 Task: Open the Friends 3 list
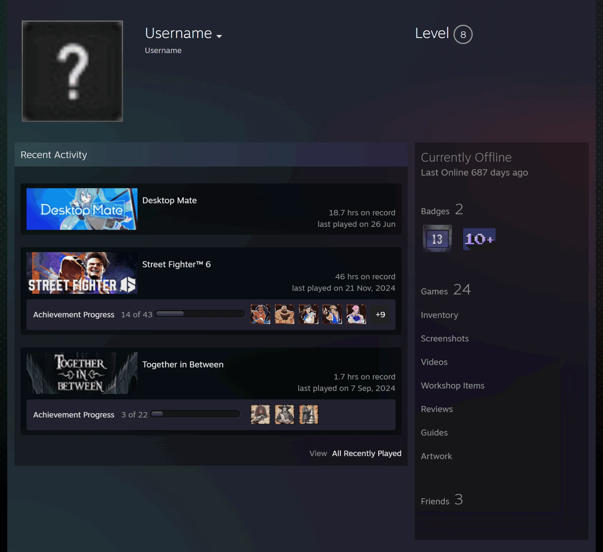[x=442, y=500]
